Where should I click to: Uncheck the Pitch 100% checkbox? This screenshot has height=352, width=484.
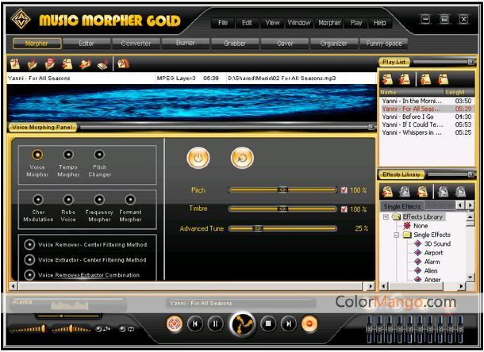tap(344, 190)
